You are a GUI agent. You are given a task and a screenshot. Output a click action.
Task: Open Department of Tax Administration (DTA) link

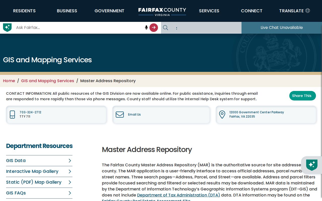[x=179, y=195]
